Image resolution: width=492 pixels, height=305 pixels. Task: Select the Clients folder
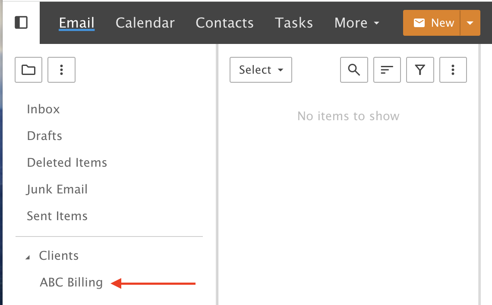59,255
